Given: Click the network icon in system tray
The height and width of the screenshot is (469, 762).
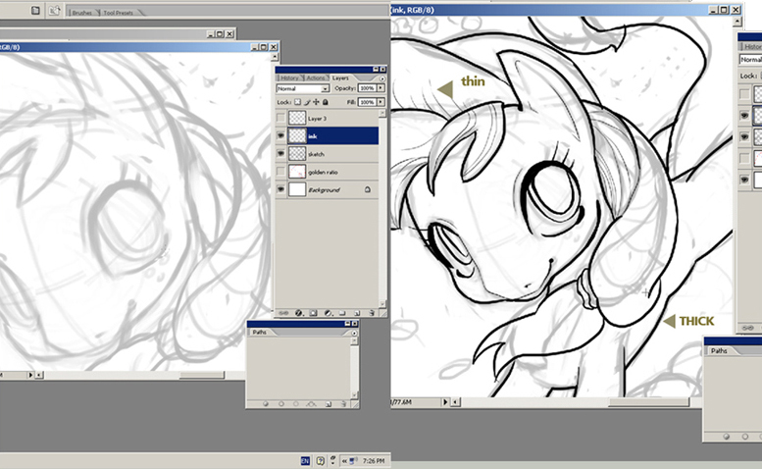Looking at the screenshot, I should click(354, 460).
